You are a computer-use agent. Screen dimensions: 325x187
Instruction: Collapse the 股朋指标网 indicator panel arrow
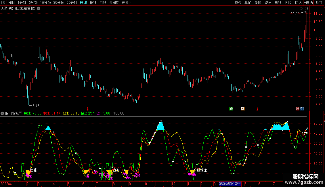click(x=3, y=113)
